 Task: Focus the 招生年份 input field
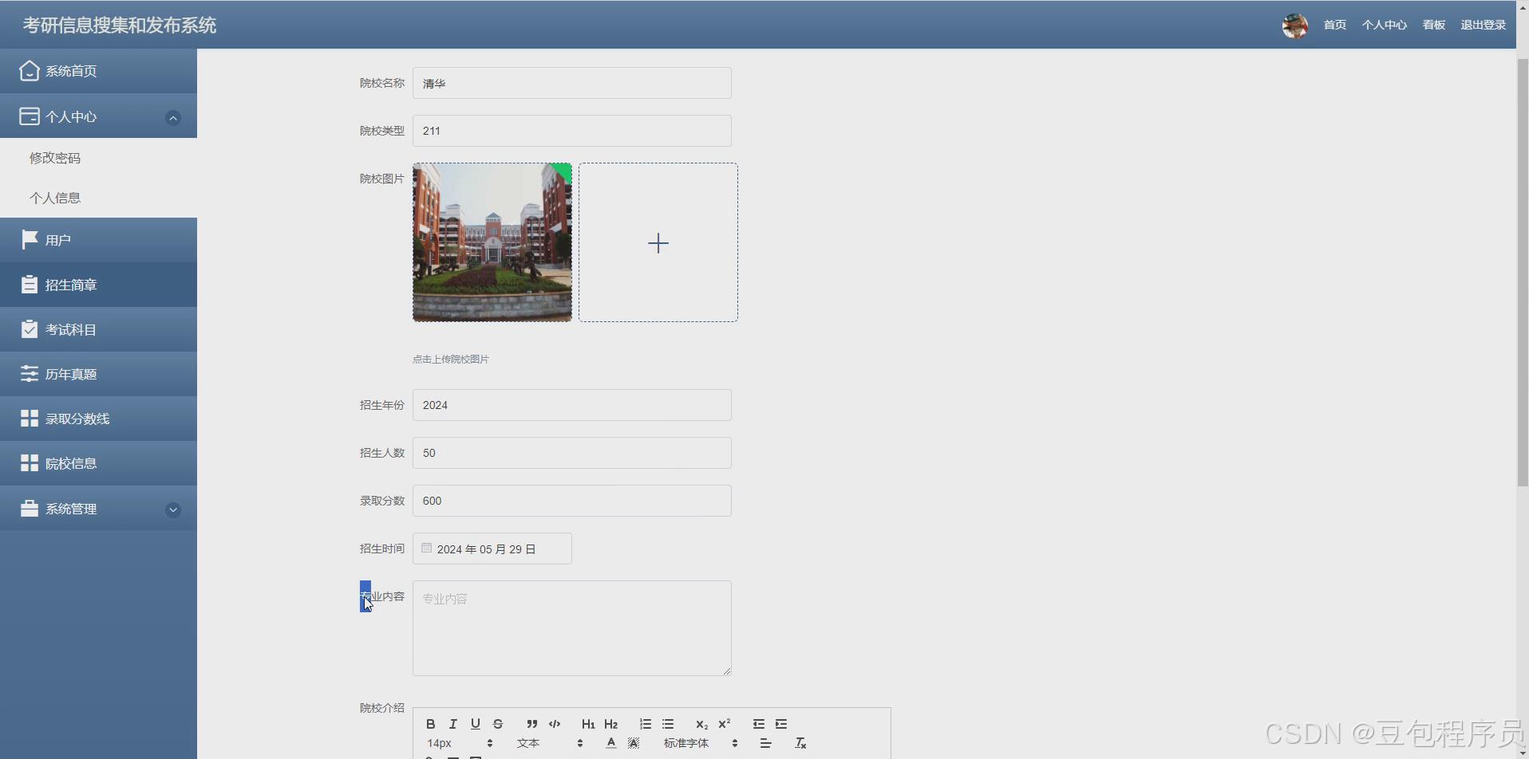[571, 405]
